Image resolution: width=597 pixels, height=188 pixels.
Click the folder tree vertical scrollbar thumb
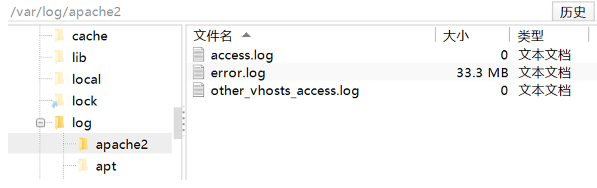177,123
